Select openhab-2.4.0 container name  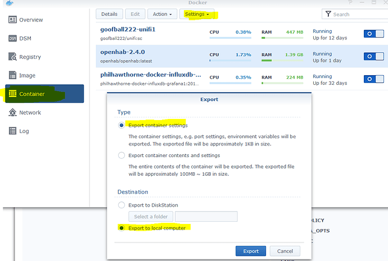point(123,52)
